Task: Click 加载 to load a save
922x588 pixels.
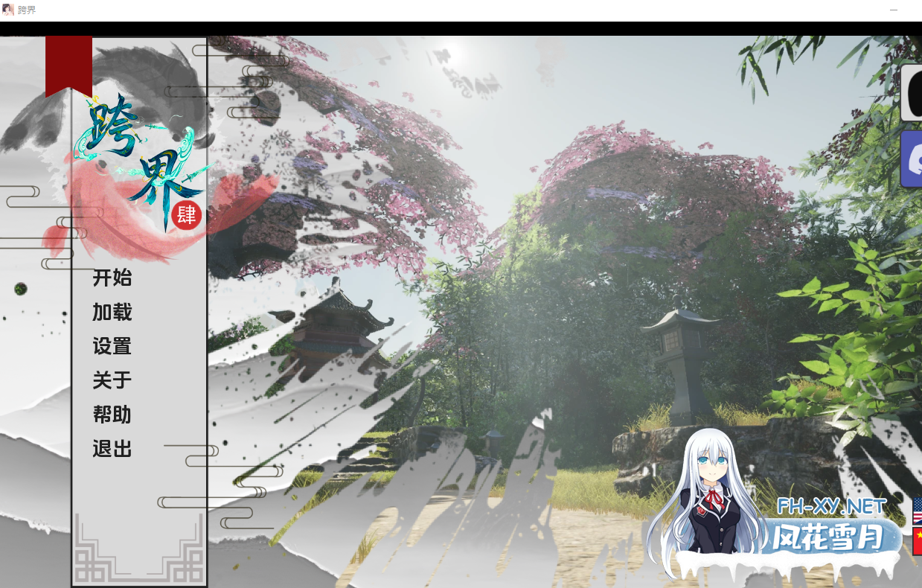Action: pyautogui.click(x=111, y=313)
